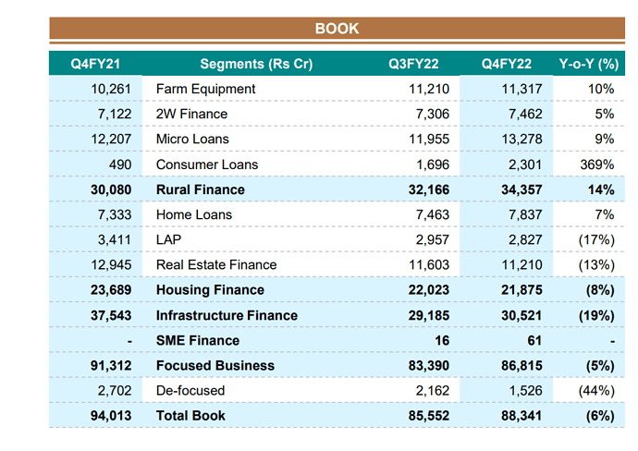Image resolution: width=638 pixels, height=451 pixels.
Task: Select the Home Loans row label
Action: click(x=194, y=214)
